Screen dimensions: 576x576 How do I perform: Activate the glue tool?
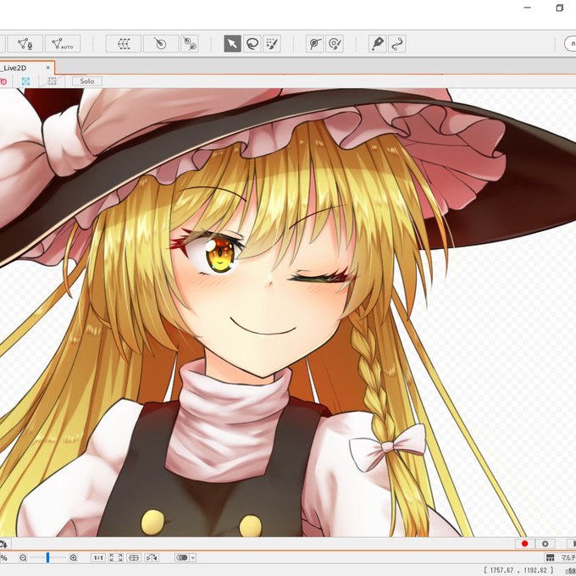tap(377, 44)
